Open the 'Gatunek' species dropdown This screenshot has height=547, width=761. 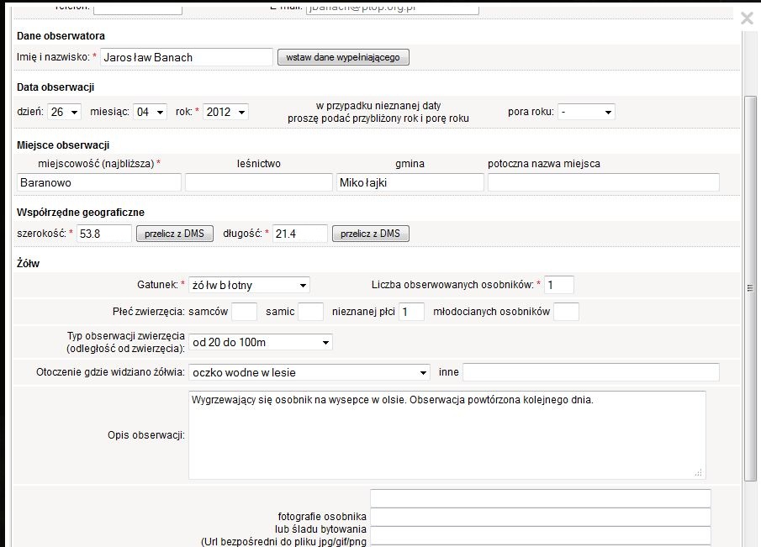(x=249, y=286)
